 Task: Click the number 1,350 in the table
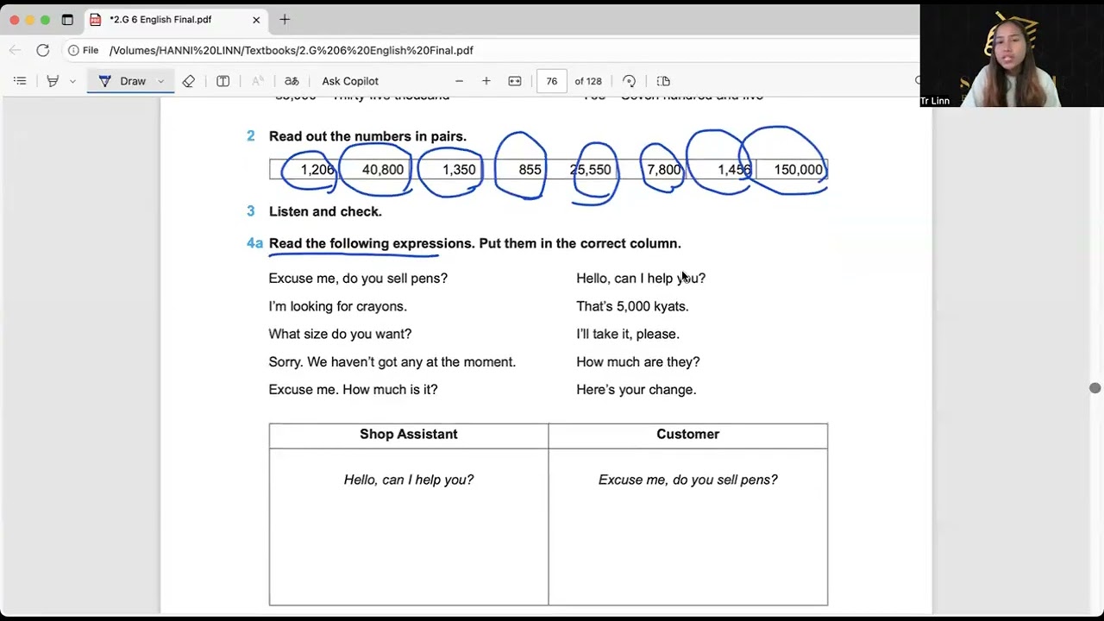pos(459,170)
